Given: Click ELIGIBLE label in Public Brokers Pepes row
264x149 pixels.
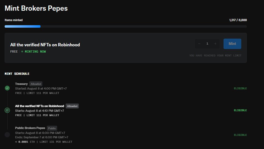Looking at the screenshot, I should [x=240, y=135].
